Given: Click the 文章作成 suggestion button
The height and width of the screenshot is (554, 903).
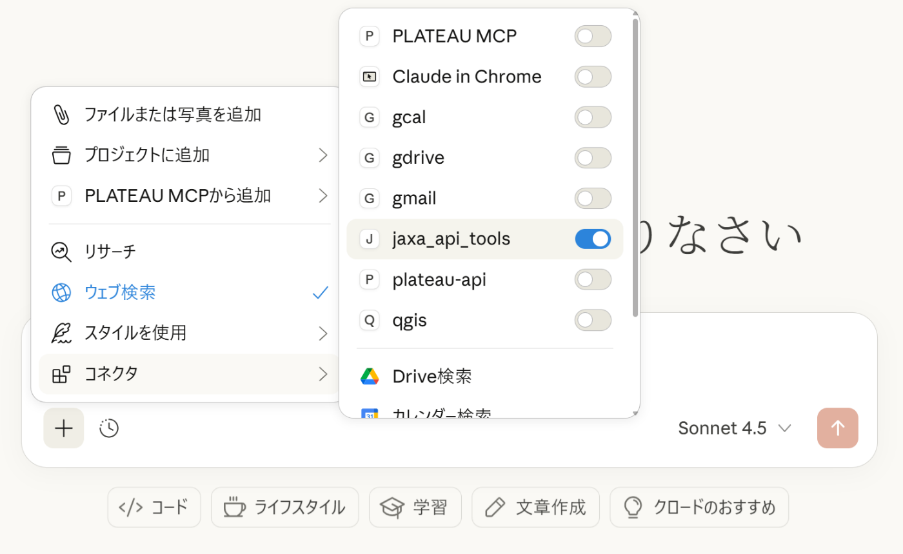Looking at the screenshot, I should coord(536,508).
